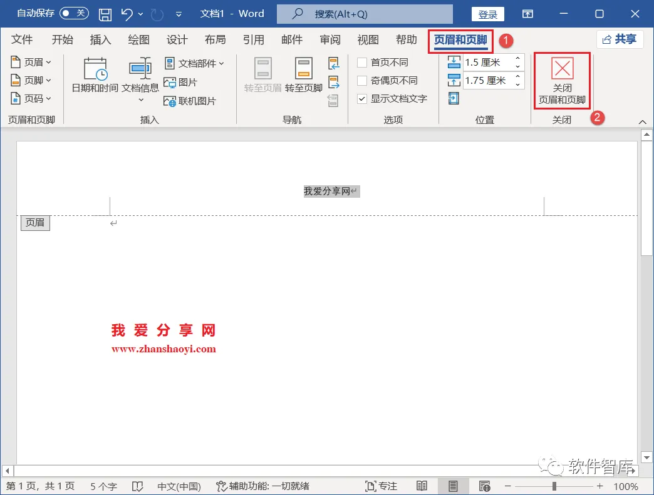Collapse the ribbon with chevron

coord(642,122)
